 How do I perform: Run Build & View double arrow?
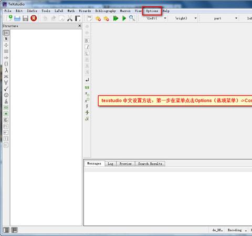pos(115,18)
